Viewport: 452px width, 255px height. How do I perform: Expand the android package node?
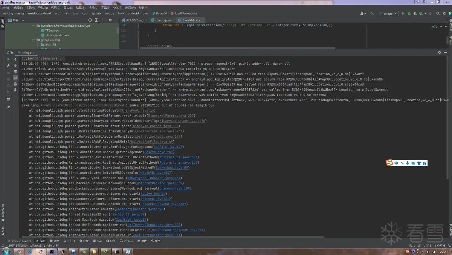(38, 44)
